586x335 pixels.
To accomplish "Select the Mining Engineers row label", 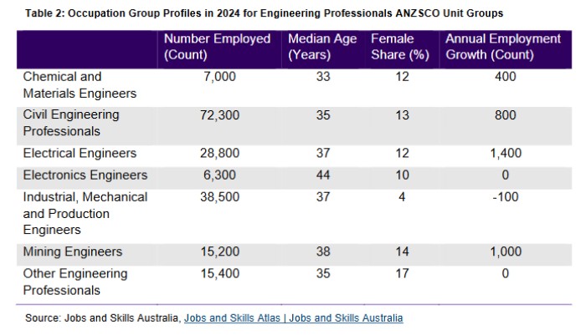I will coord(73,251).
